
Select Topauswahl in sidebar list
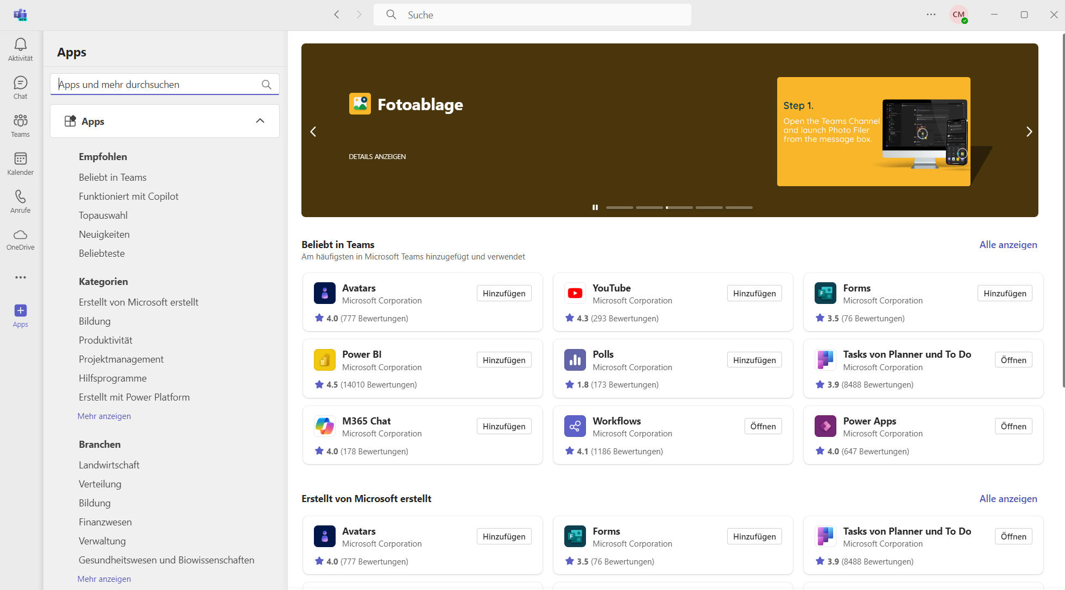point(103,215)
